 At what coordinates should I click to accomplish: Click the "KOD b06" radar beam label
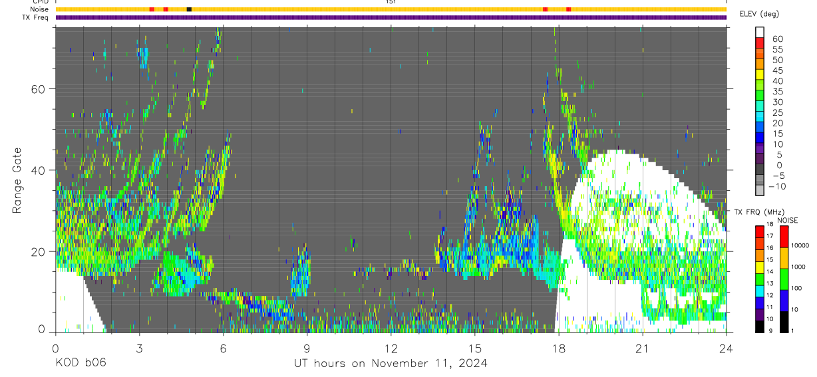81,363
